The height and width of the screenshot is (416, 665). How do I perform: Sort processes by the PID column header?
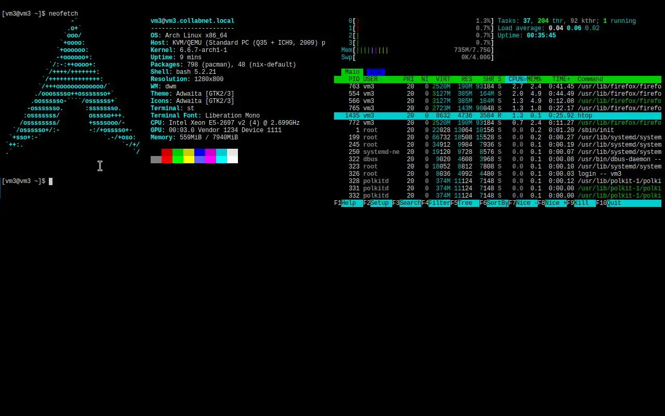tap(354, 79)
